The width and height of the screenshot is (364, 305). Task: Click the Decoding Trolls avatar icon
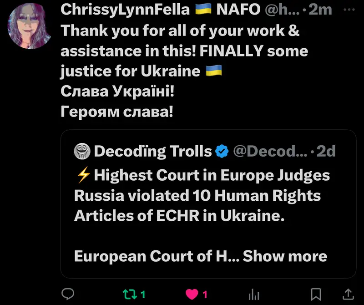[82, 151]
